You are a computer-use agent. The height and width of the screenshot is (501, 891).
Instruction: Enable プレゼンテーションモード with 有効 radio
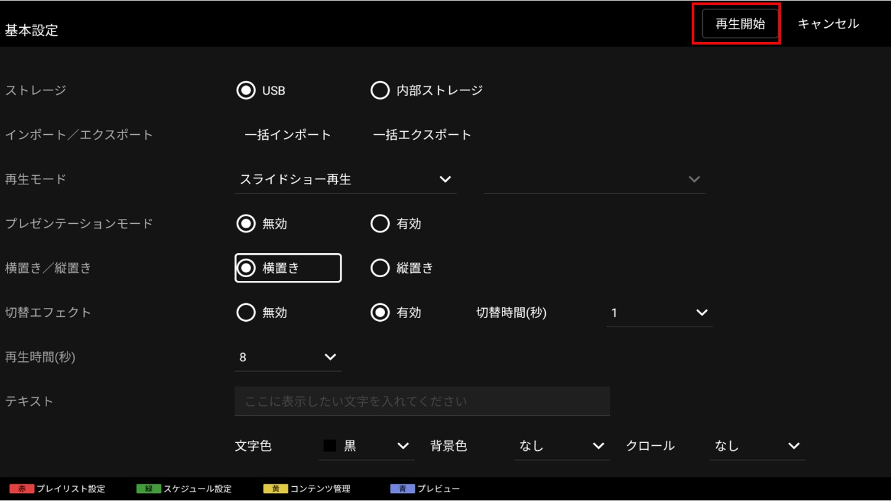pyautogui.click(x=380, y=223)
